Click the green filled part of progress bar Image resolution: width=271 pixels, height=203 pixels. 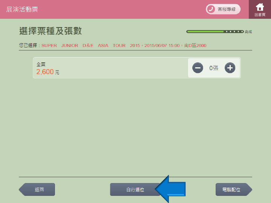pos(205,32)
